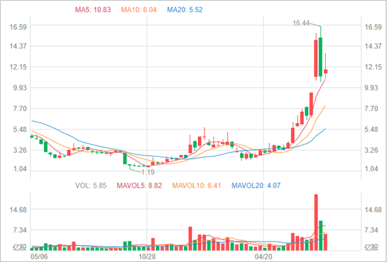The width and height of the screenshot is (387, 262).
Task: Select the 04/20 date label
Action: [264, 256]
